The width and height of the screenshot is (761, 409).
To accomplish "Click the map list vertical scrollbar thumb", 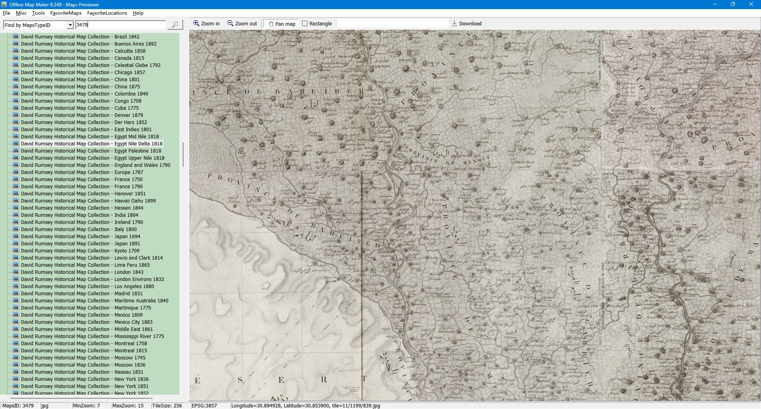I will click(x=183, y=155).
